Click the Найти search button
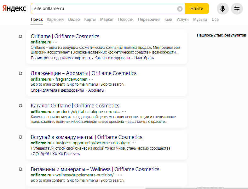The image size is (248, 189). (x=197, y=9)
